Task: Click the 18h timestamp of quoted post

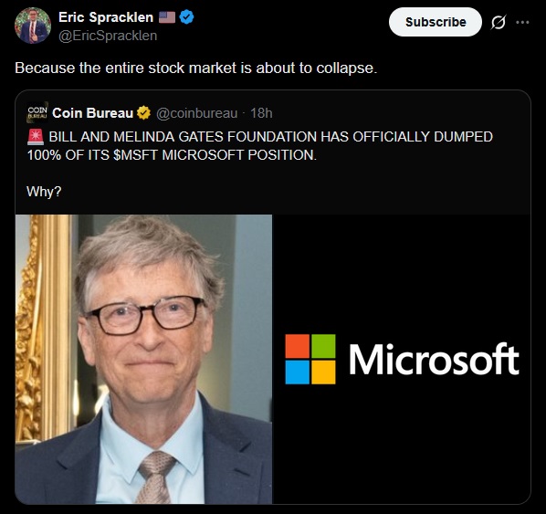Action: tap(261, 113)
